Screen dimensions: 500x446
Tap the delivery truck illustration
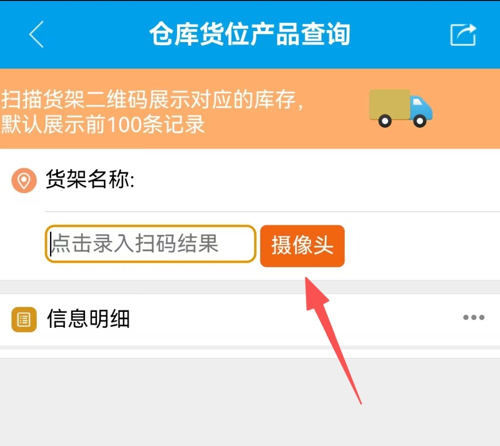click(x=401, y=109)
